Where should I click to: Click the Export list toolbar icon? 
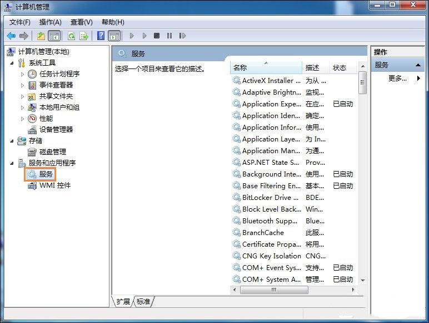[x=84, y=36]
